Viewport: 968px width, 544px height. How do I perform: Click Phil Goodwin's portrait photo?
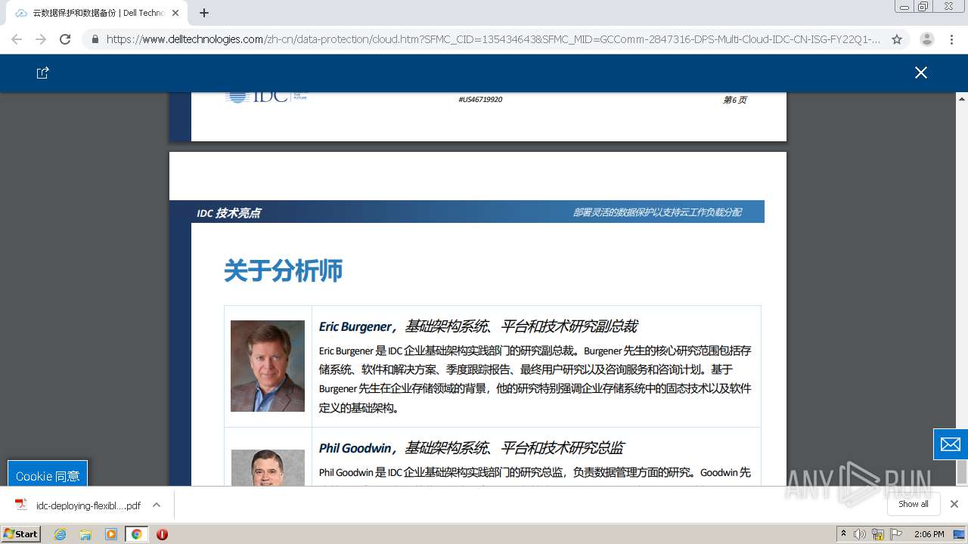pyautogui.click(x=268, y=467)
